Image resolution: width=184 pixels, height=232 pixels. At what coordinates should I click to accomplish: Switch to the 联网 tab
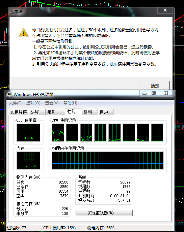90,112
